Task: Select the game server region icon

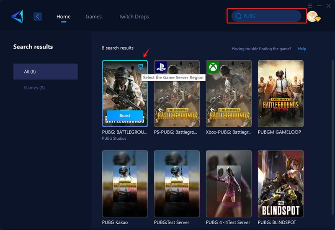Action: [141, 67]
